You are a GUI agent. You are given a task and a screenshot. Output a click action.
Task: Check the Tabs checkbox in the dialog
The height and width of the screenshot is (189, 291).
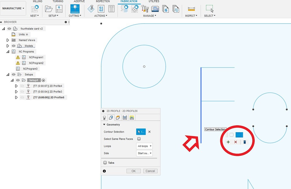[x=105, y=163]
